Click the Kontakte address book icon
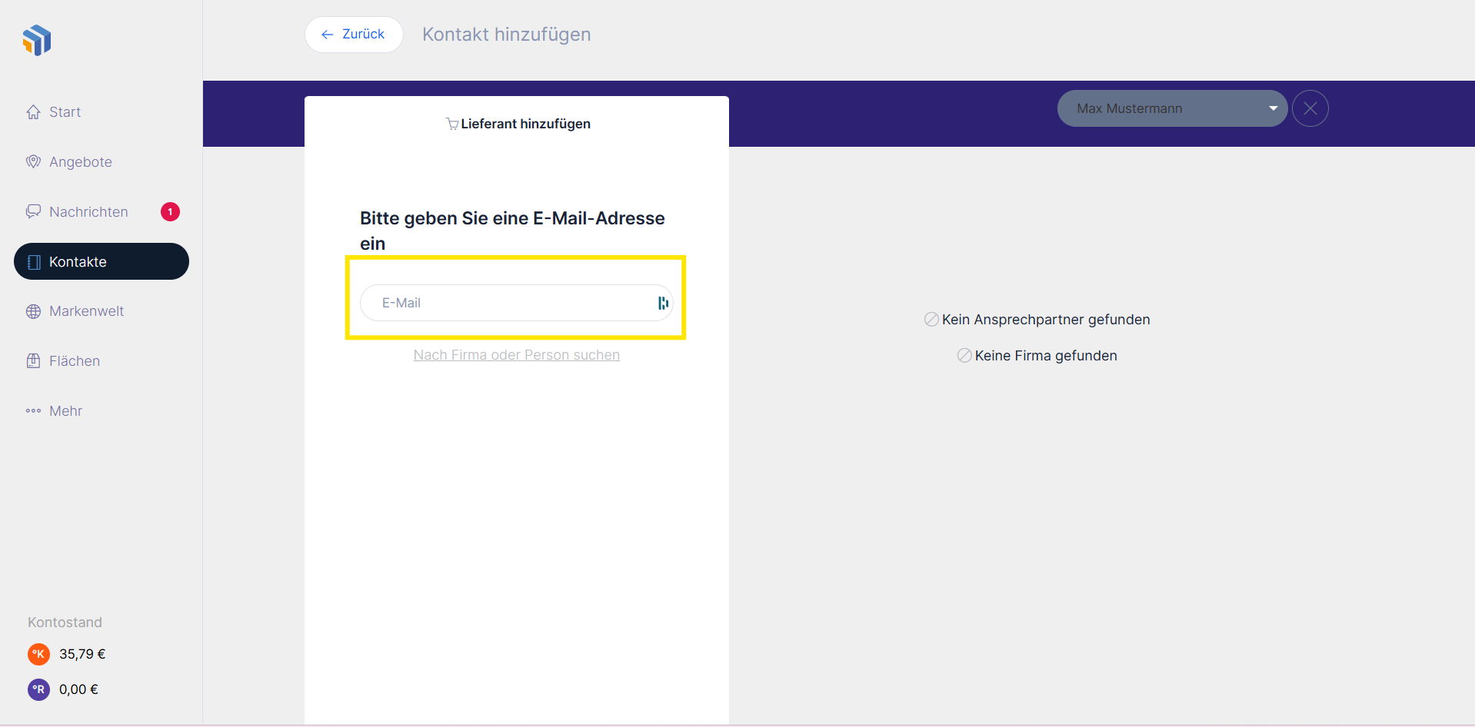Screen dimensions: 1475x727 [x=34, y=262]
